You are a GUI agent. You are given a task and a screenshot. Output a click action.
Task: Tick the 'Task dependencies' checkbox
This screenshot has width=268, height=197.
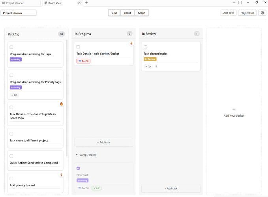click(x=145, y=47)
